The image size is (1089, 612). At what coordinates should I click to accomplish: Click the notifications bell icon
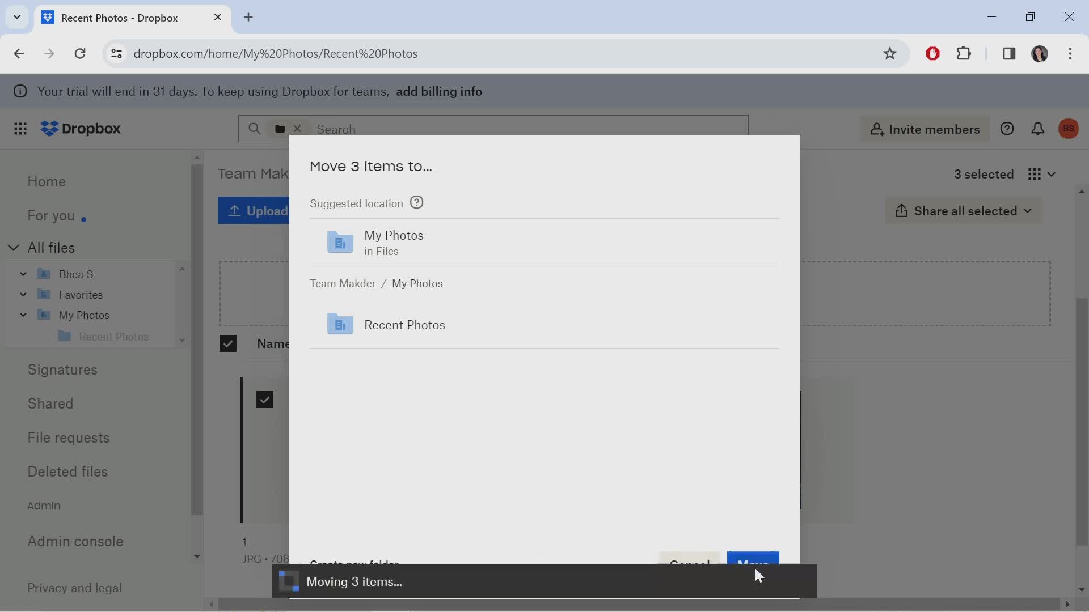coord(1039,129)
